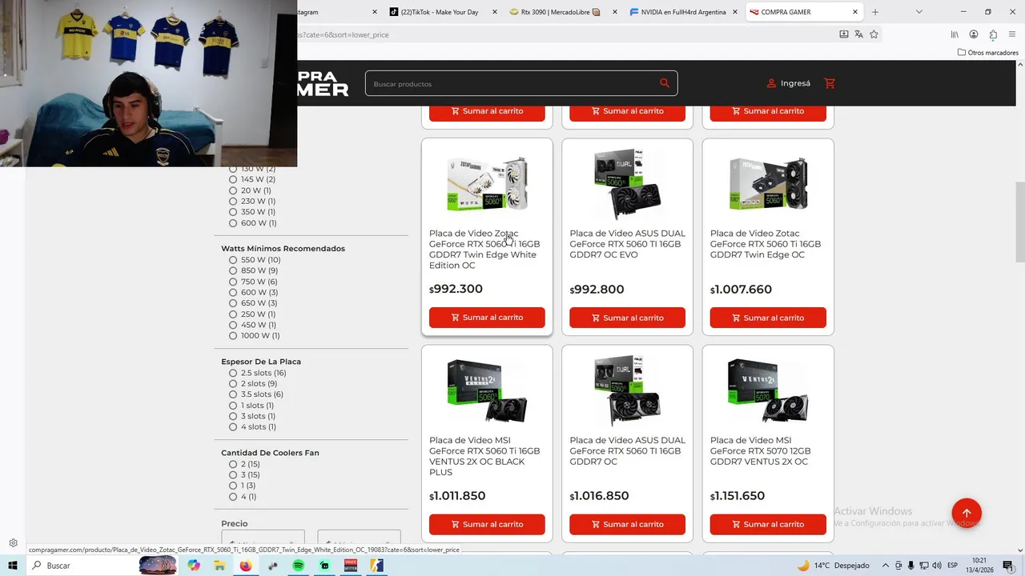This screenshot has width=1025, height=576.
Task: Open the weather widget 14°C Despejado
Action: pyautogui.click(x=833, y=566)
